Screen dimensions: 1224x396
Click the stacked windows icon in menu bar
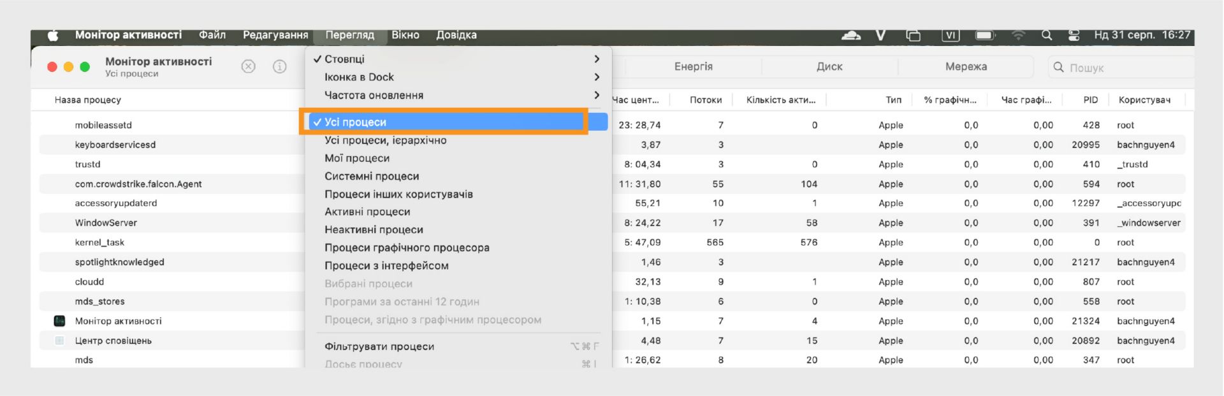(913, 36)
